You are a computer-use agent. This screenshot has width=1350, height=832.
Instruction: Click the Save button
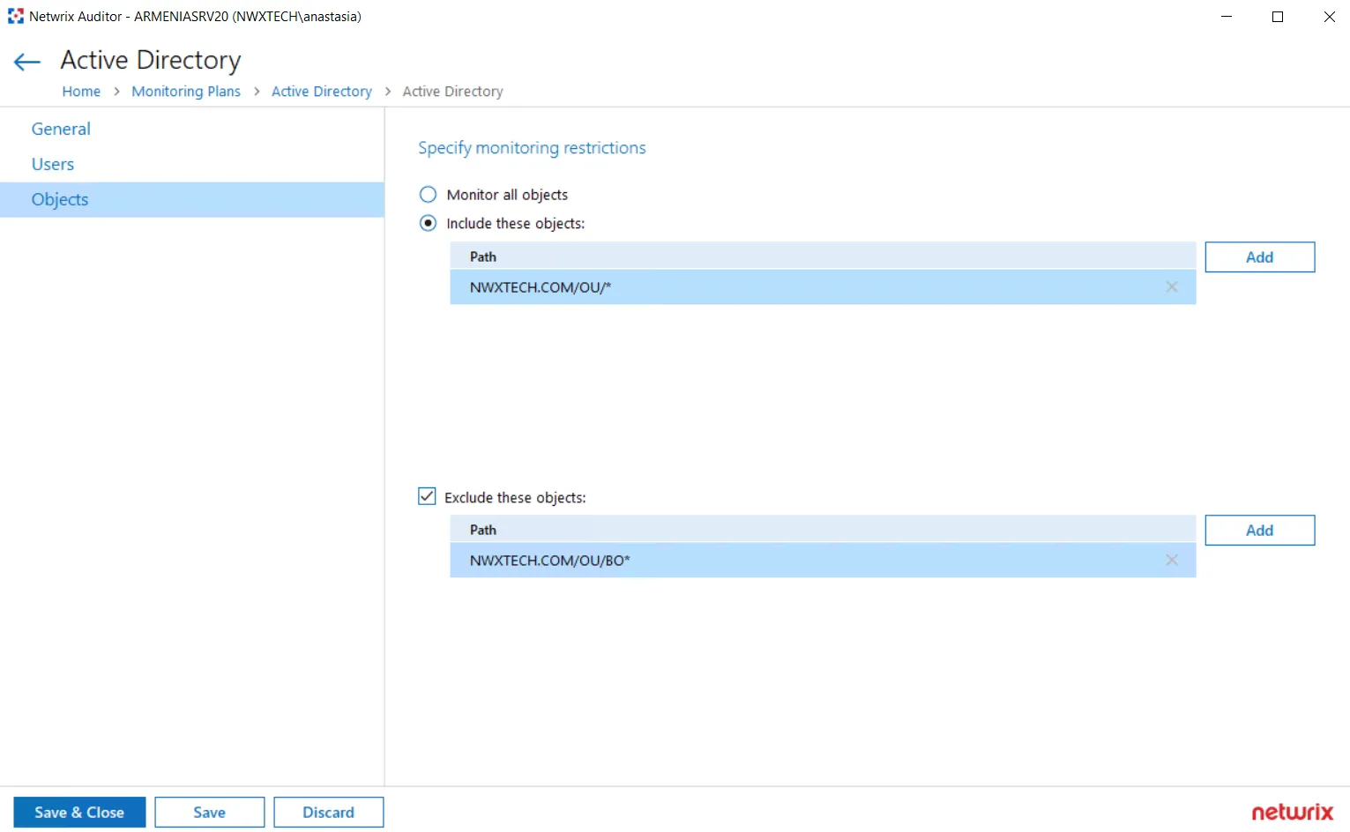coord(210,813)
